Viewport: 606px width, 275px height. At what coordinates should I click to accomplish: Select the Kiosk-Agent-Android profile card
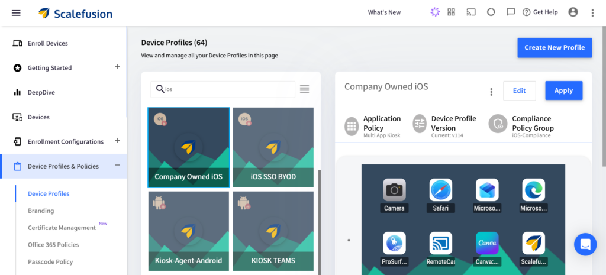(189, 231)
